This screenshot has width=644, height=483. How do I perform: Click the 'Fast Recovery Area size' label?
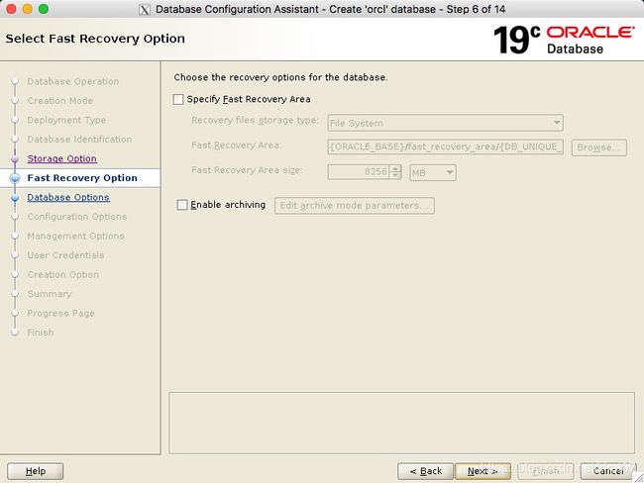coord(247,170)
